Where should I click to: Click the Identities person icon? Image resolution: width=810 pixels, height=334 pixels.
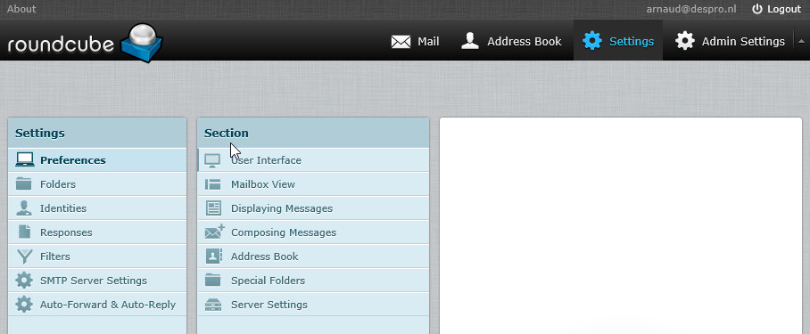click(x=24, y=208)
